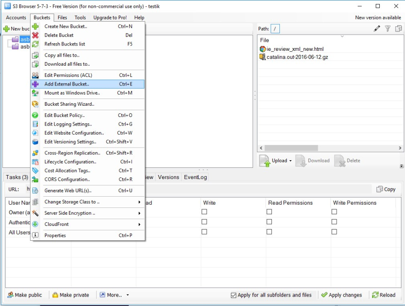Click the Bucket Sharing Wizard icon
The image size is (405, 306).
[36, 104]
